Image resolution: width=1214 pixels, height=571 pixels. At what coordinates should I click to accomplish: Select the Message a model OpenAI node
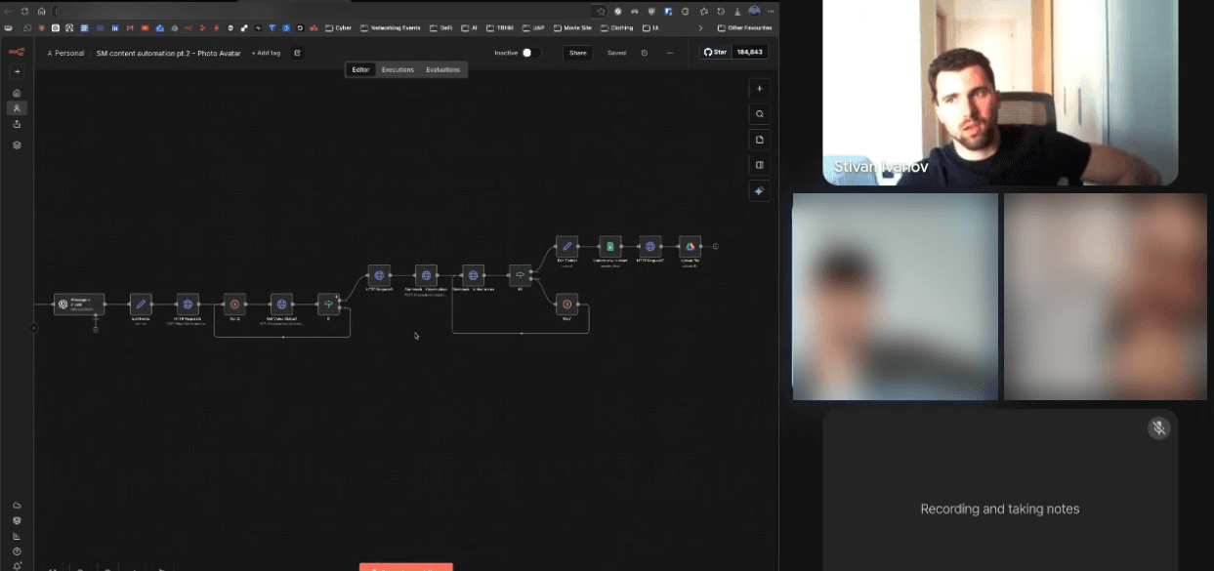pos(79,304)
